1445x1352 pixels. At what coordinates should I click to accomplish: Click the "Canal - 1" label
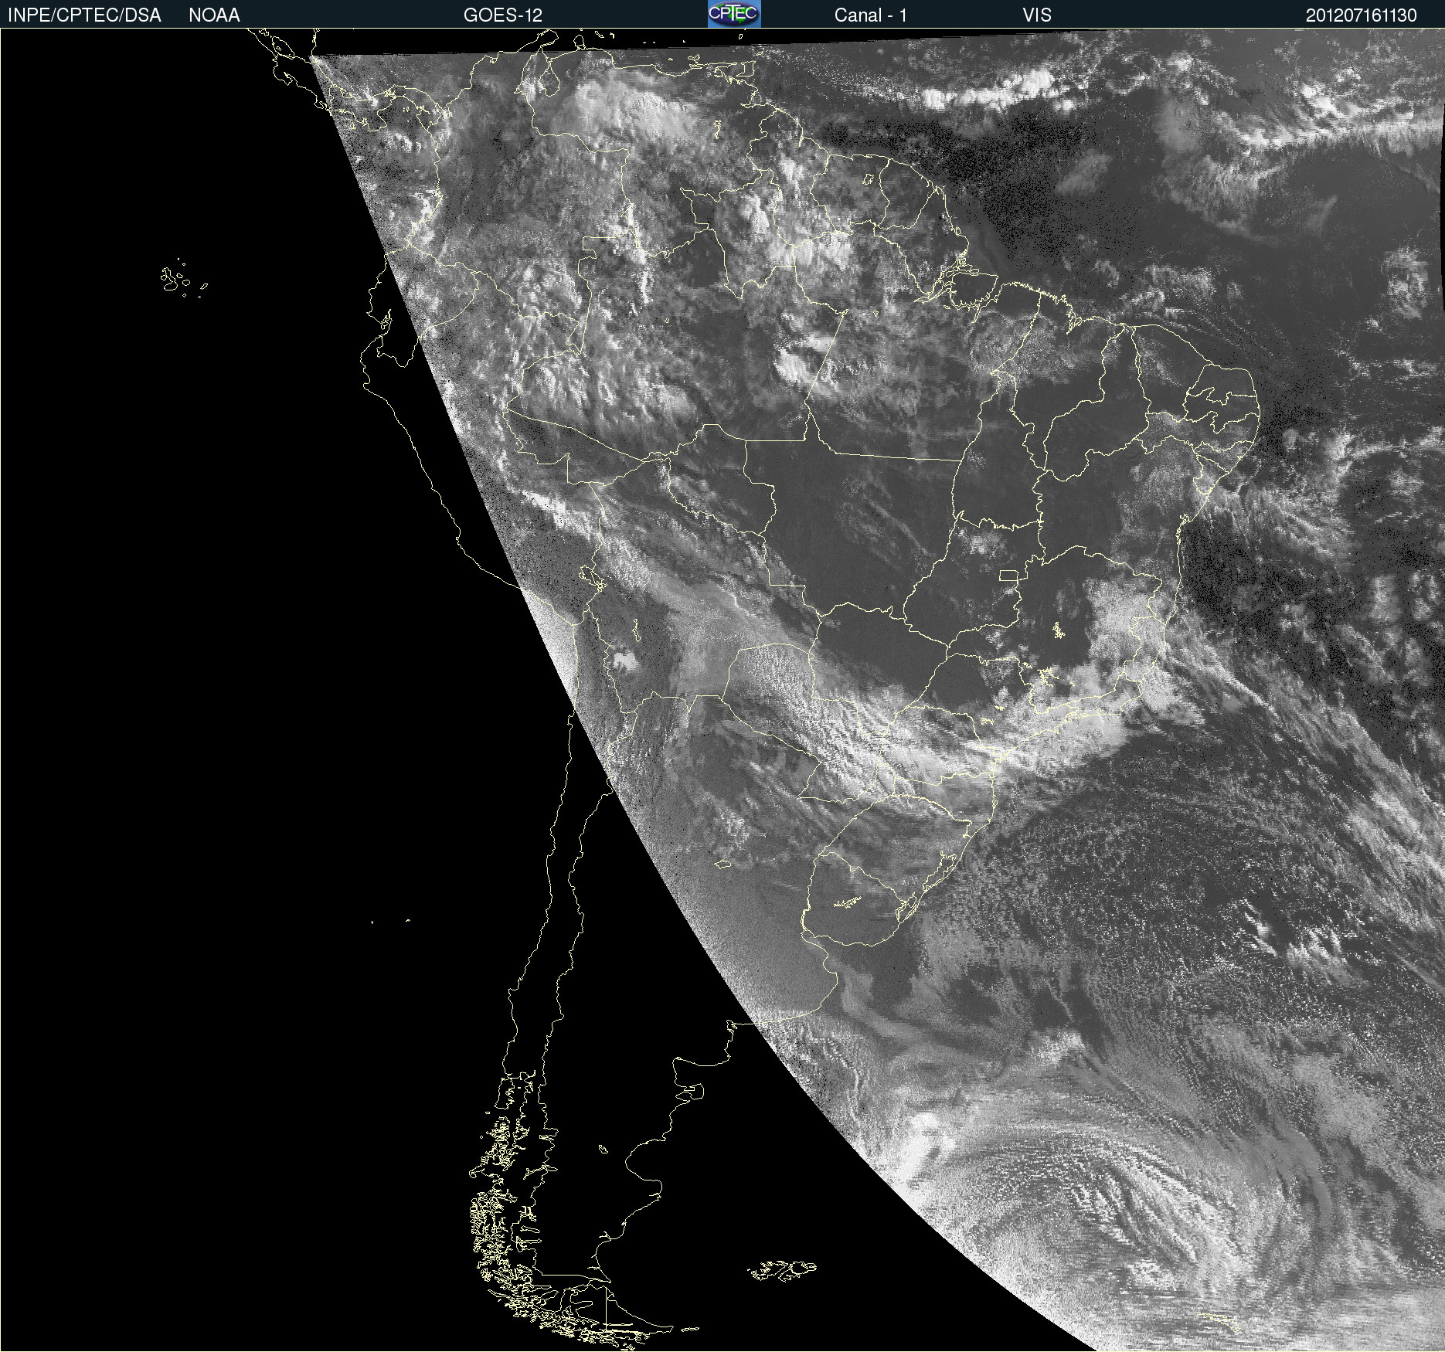[871, 15]
